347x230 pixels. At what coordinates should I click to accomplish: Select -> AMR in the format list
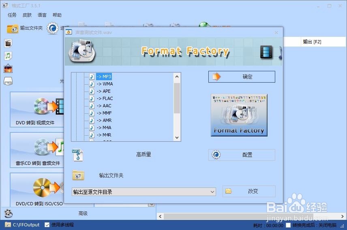point(104,120)
